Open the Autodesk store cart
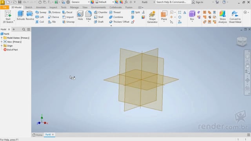 point(217,2)
